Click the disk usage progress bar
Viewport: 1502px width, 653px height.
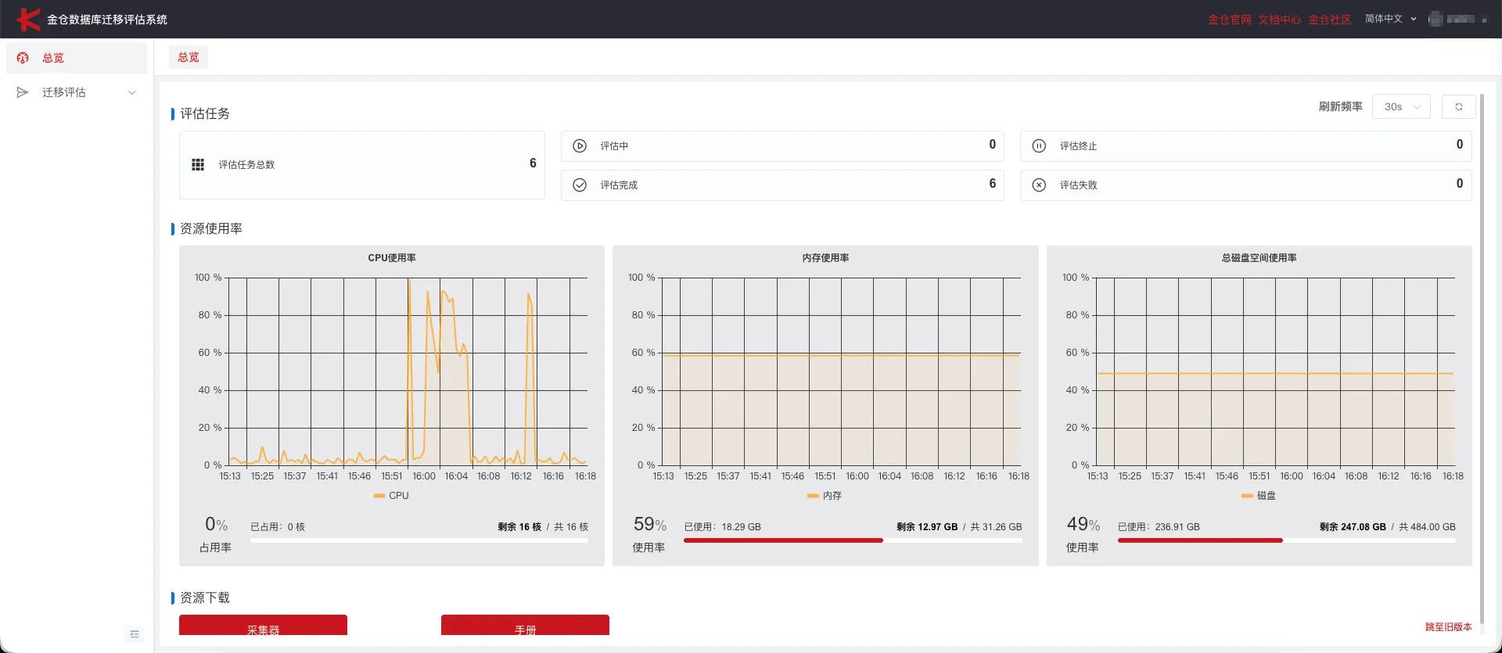1287,540
